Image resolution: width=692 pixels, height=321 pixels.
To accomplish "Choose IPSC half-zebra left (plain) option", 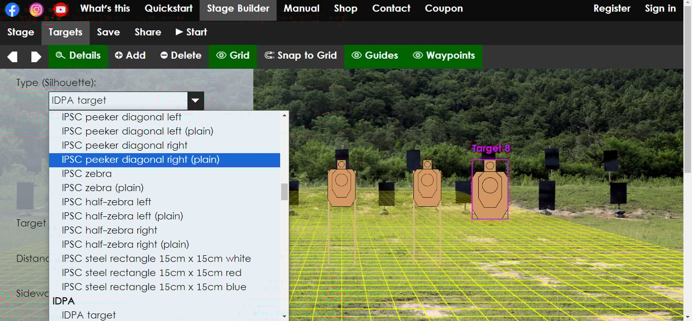I will [x=122, y=216].
